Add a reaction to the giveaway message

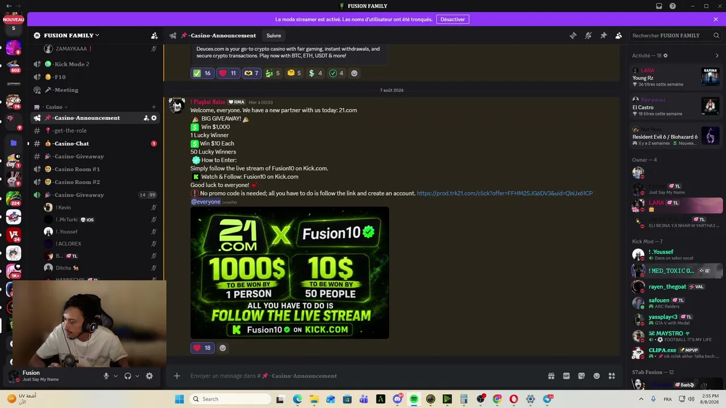click(x=223, y=348)
